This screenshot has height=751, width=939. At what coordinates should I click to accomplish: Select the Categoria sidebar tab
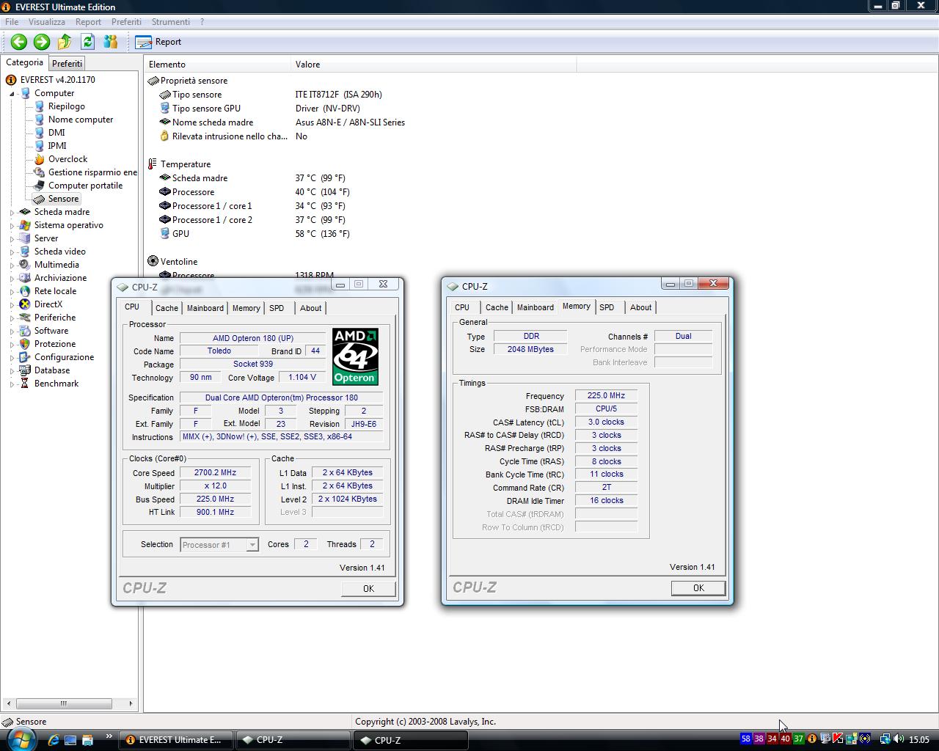coord(25,63)
